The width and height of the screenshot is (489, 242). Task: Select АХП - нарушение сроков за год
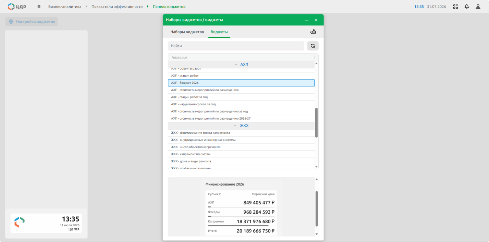tap(241, 104)
